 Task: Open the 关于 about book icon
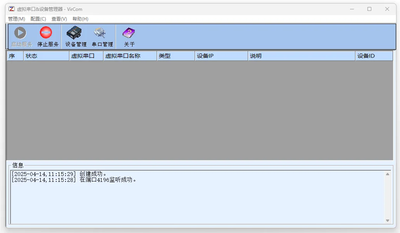click(x=129, y=33)
